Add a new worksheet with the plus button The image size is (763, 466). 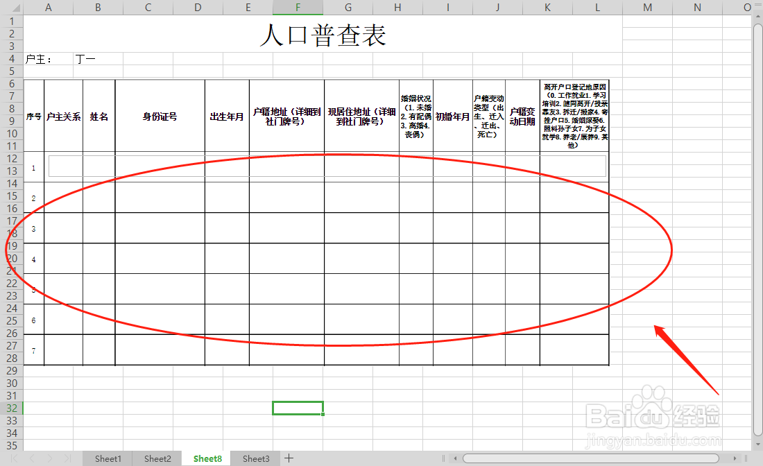[289, 458]
